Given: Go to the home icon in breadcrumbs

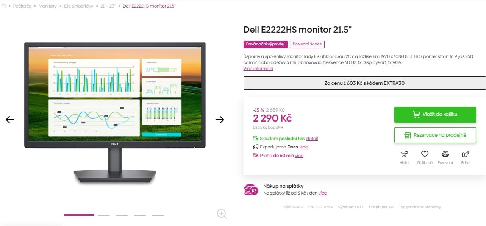Looking at the screenshot, I should (x=4, y=6).
